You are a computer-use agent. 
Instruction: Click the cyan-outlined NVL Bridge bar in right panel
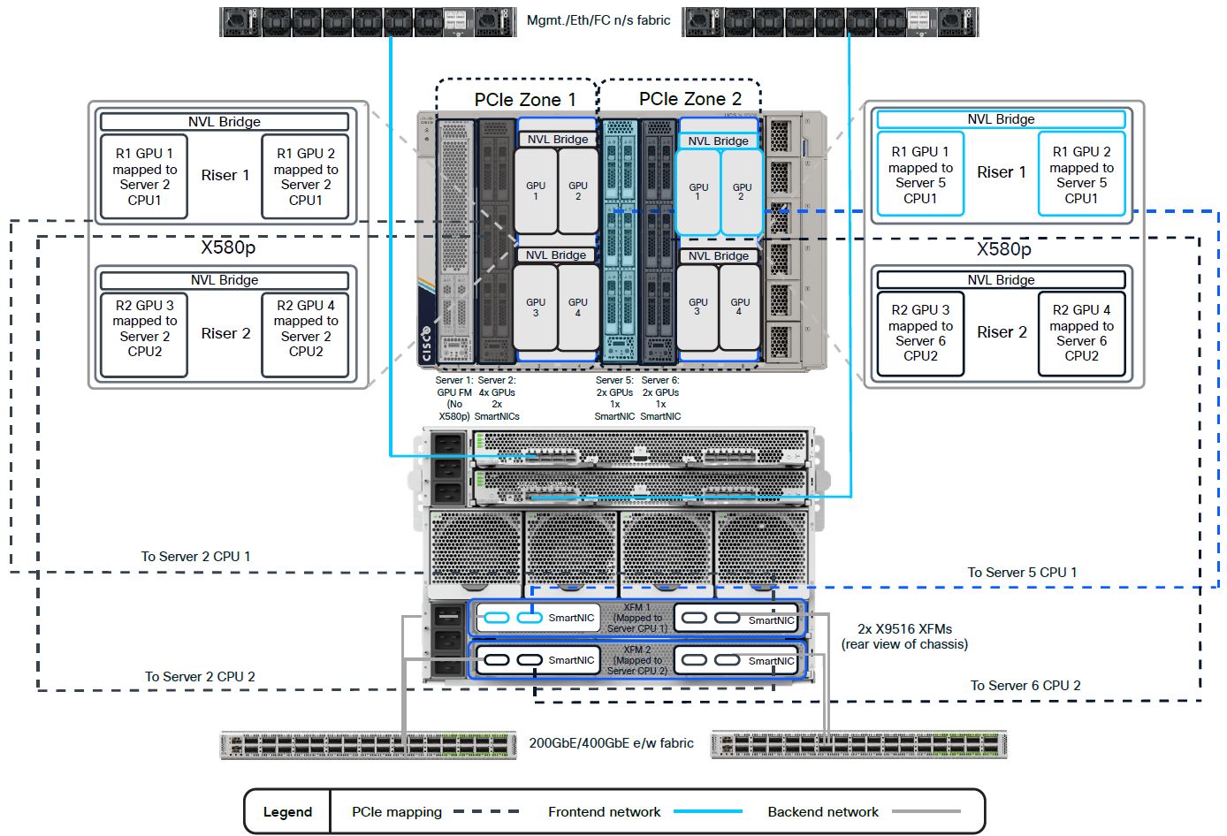coord(1001,119)
